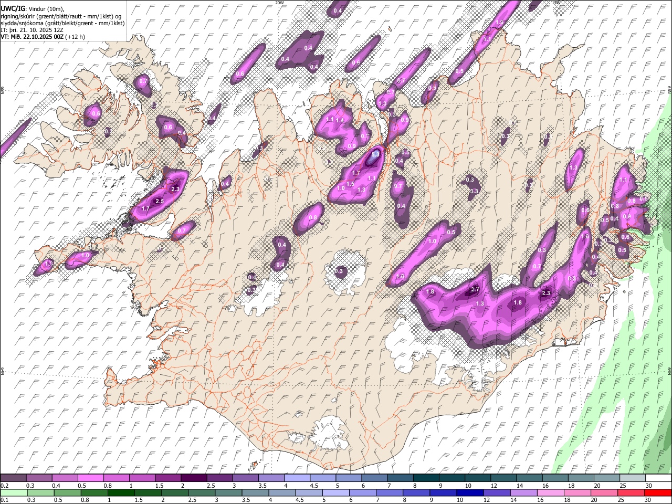Click the "0.2" label on the snow scale

coord(4,486)
